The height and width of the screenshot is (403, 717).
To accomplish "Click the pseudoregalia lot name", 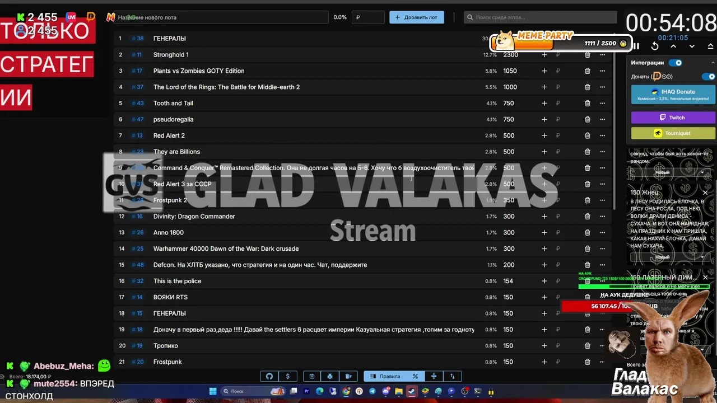I will [173, 119].
